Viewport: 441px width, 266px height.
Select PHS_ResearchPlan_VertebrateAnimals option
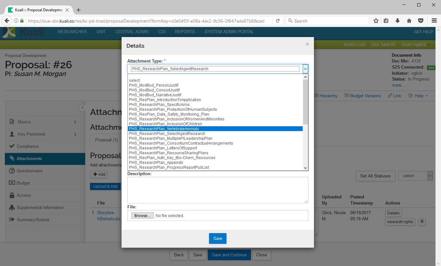tap(215, 129)
